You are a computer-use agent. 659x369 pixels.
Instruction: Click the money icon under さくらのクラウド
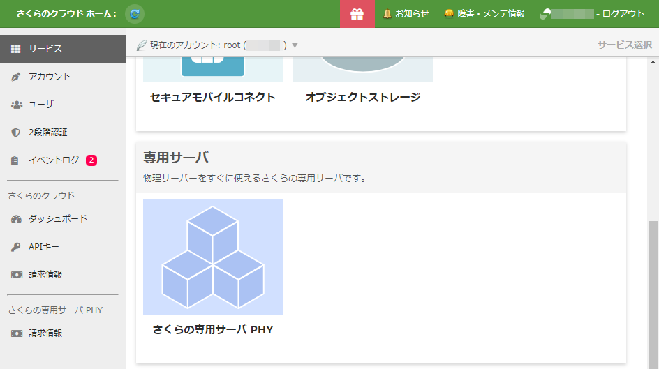pyautogui.click(x=17, y=275)
